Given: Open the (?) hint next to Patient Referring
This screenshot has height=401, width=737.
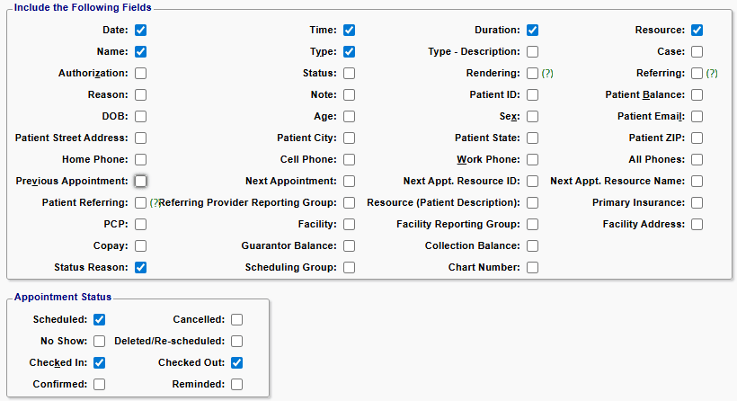Looking at the screenshot, I should tap(154, 203).
